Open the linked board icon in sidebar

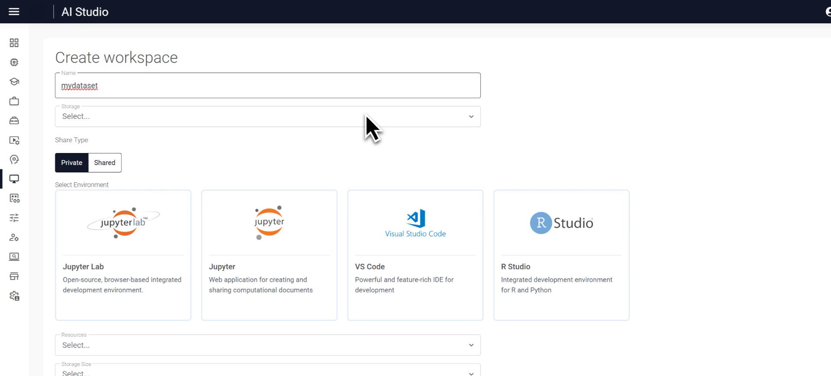[x=14, y=198]
